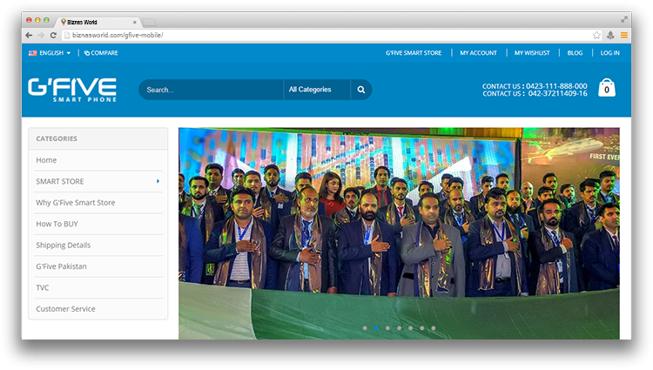Open the English language dropdown

50,53
